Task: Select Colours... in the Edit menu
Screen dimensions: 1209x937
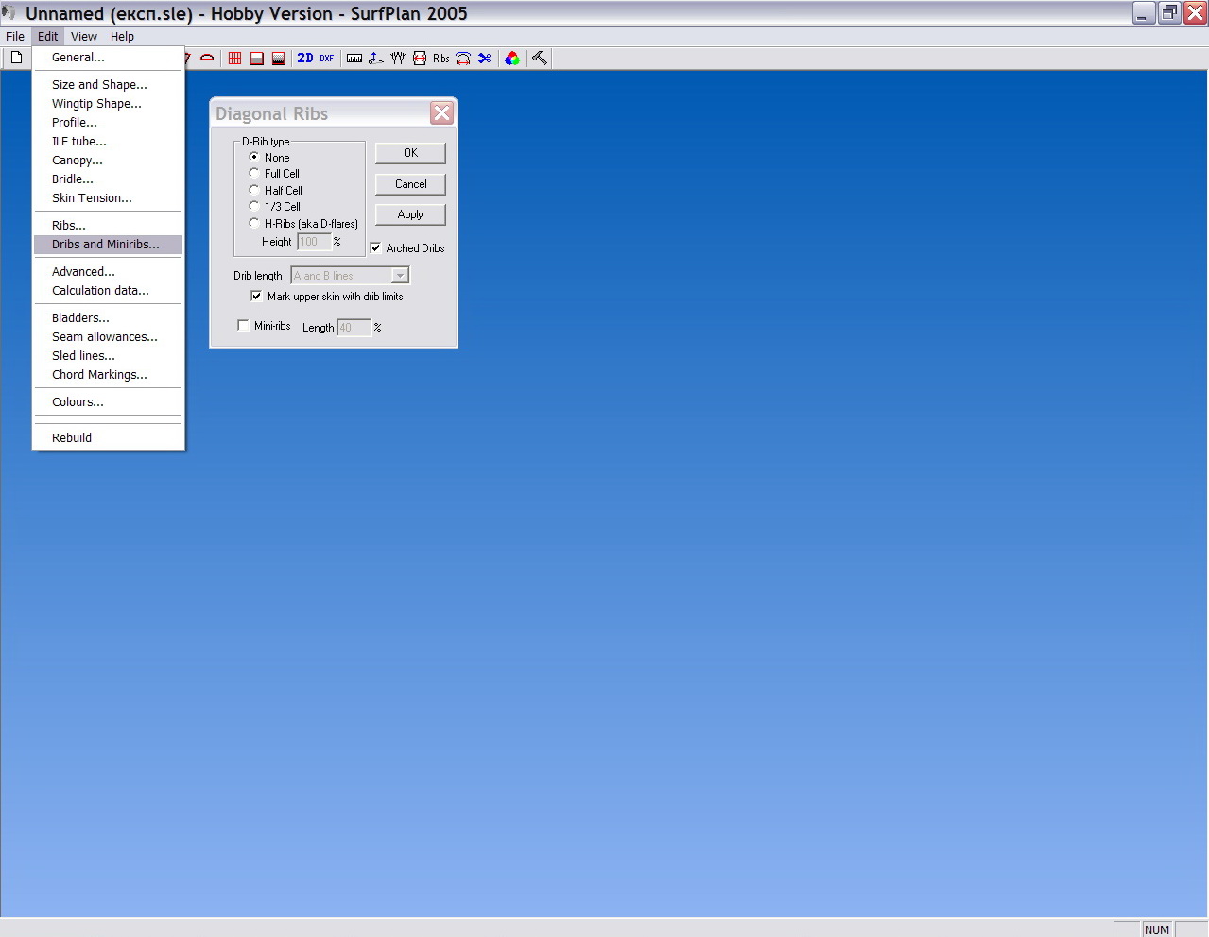Action: [x=78, y=402]
